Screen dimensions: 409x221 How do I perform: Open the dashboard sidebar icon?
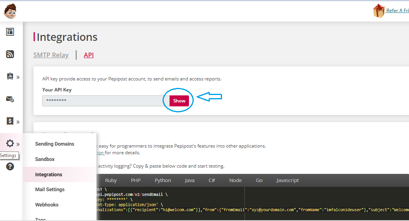10,32
